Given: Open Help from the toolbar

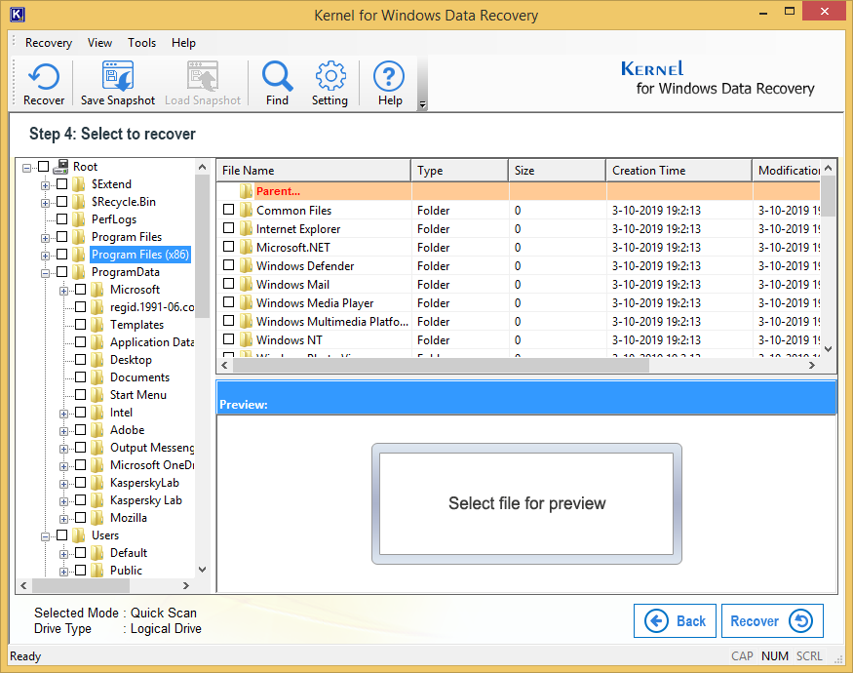Looking at the screenshot, I should [390, 83].
